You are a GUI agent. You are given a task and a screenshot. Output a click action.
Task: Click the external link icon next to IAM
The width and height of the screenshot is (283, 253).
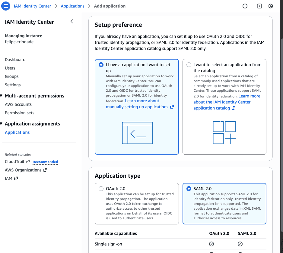[16, 178]
